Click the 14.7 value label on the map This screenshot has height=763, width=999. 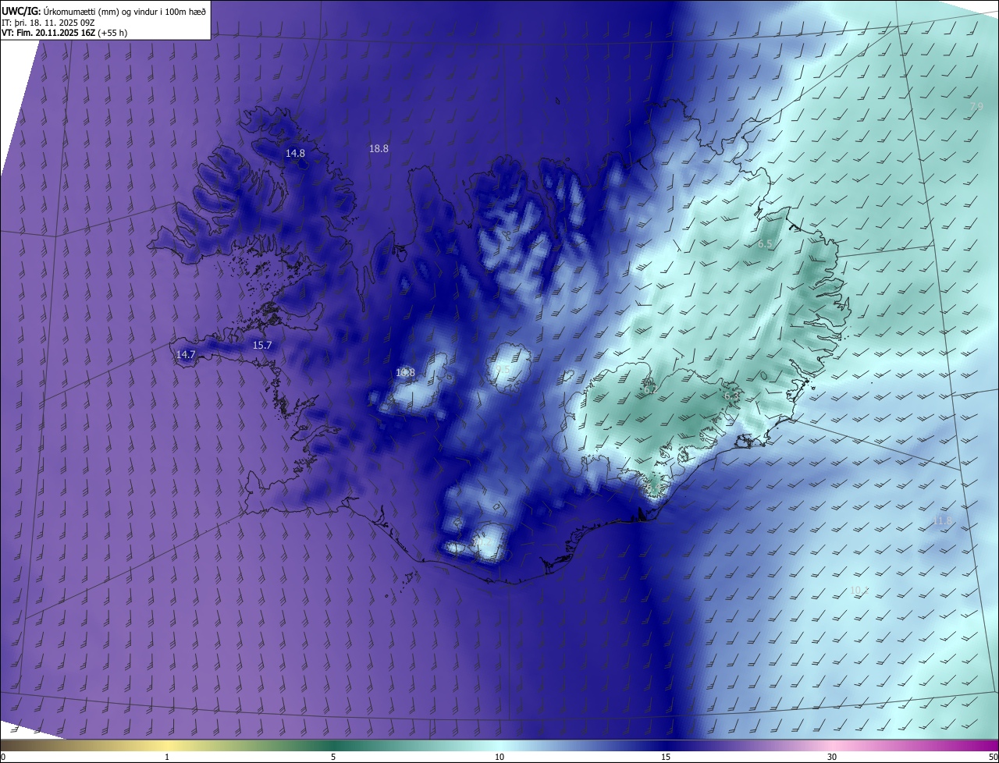tap(186, 354)
